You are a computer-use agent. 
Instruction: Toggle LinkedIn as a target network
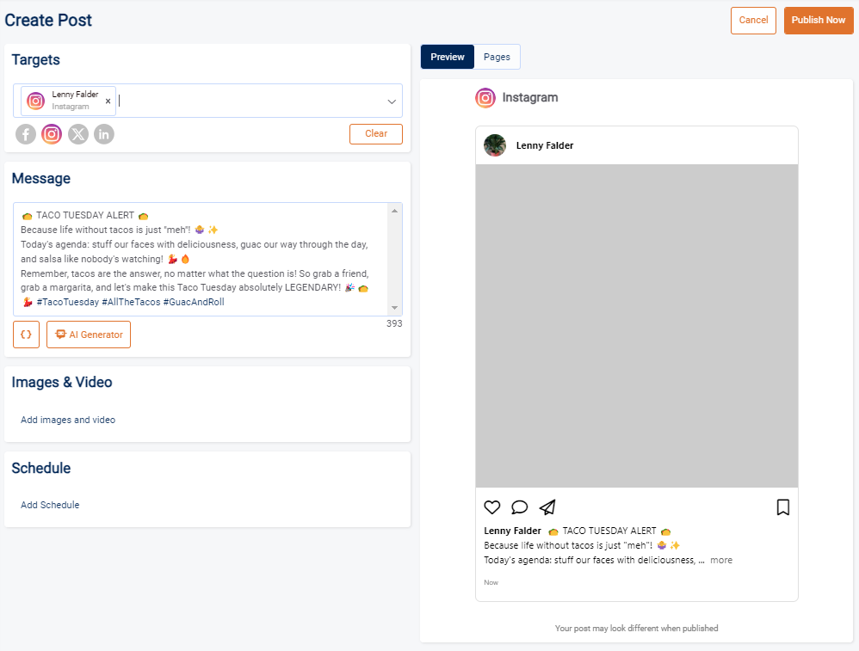[103, 134]
